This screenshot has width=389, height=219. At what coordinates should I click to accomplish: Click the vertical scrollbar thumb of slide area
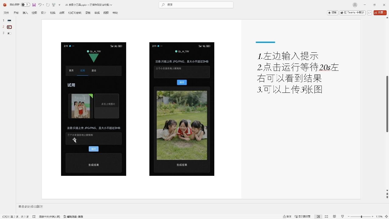[x=387, y=104]
